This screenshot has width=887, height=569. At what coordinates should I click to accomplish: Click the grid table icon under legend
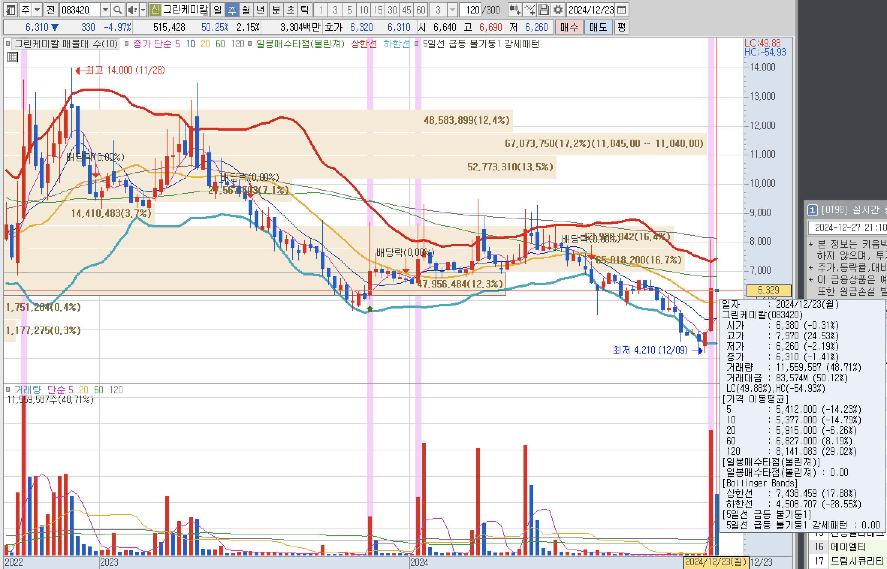coord(13,57)
